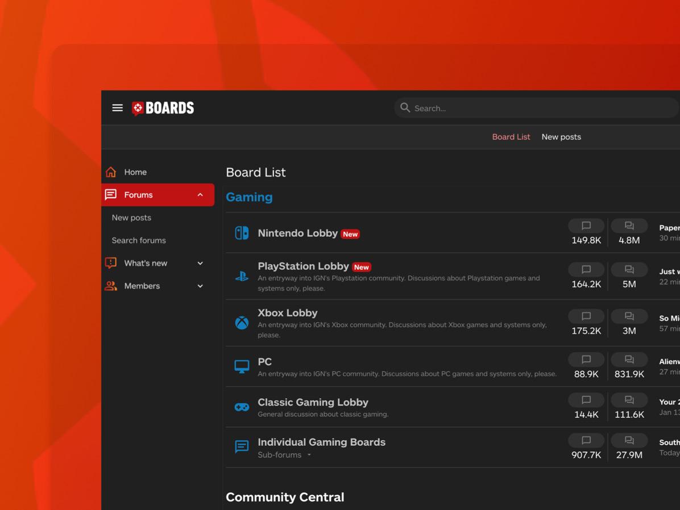Open the hamburger menu
680x510 pixels.
point(117,107)
